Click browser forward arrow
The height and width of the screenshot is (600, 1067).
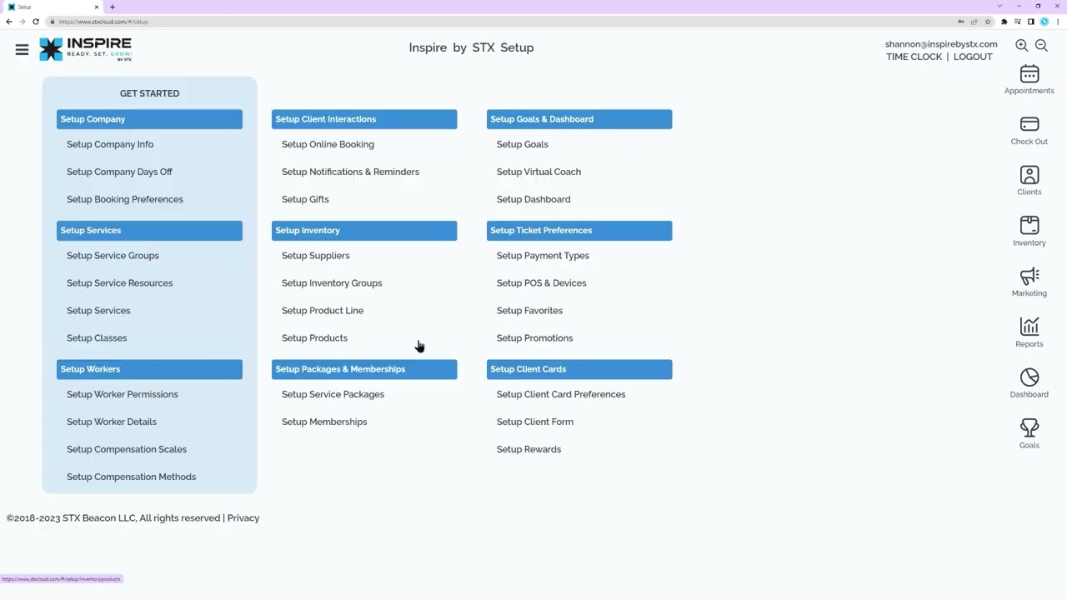pyautogui.click(x=23, y=22)
